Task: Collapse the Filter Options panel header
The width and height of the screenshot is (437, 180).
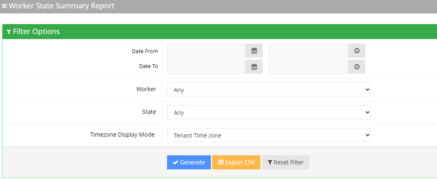Action: click(36, 32)
